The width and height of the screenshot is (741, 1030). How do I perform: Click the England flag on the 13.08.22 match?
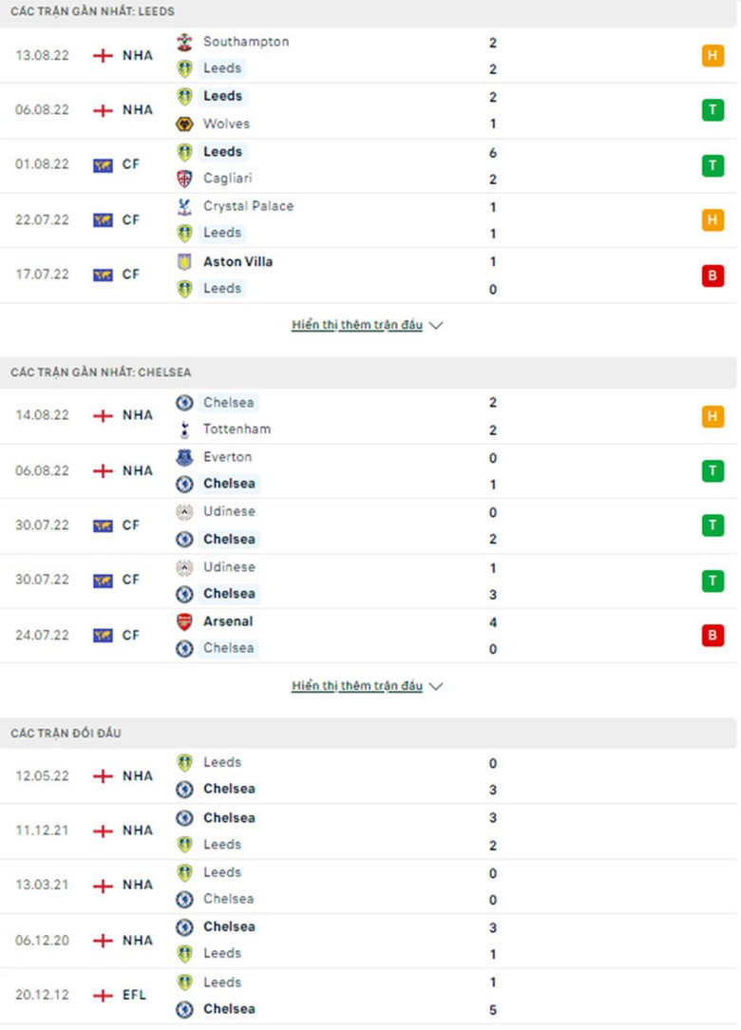click(x=103, y=55)
